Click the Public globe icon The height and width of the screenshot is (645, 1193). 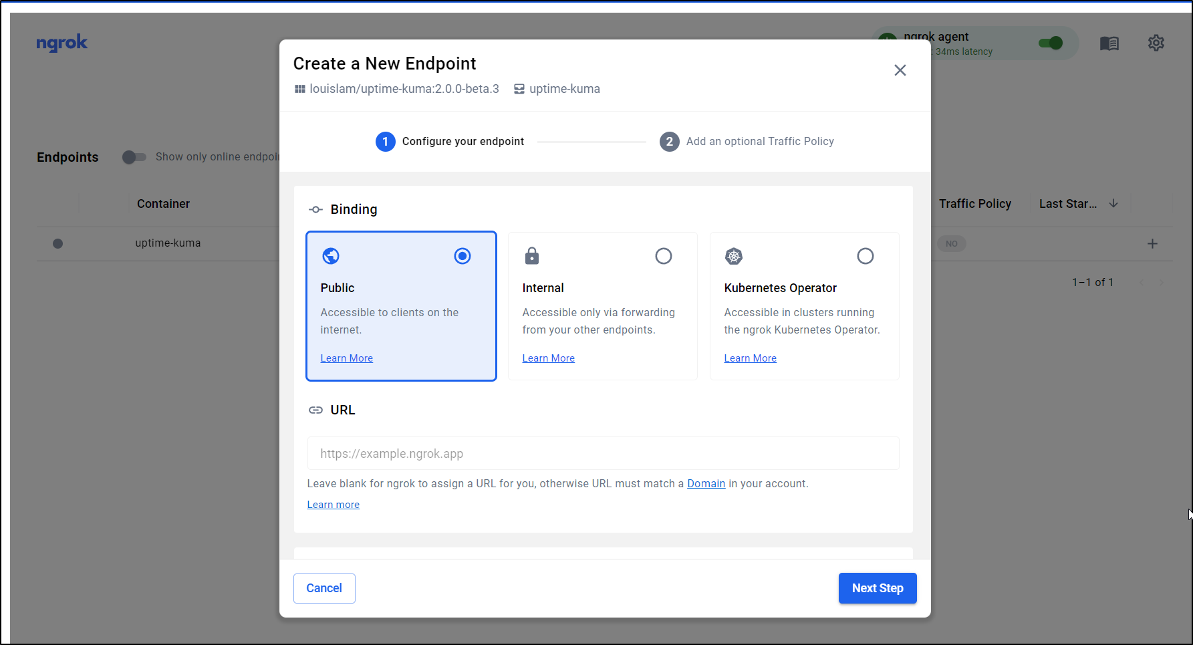[331, 256]
